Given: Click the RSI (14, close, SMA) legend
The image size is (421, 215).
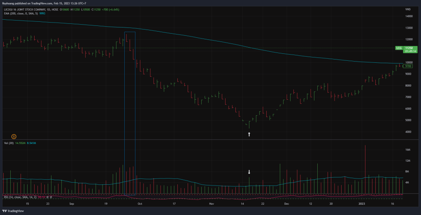Looking at the screenshot, I should click(19, 197).
